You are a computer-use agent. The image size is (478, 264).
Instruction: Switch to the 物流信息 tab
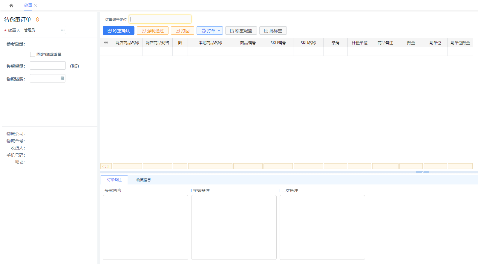click(x=144, y=180)
